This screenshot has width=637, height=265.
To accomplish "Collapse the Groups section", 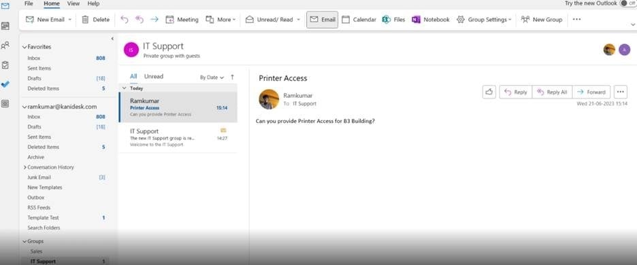I will pos(24,241).
